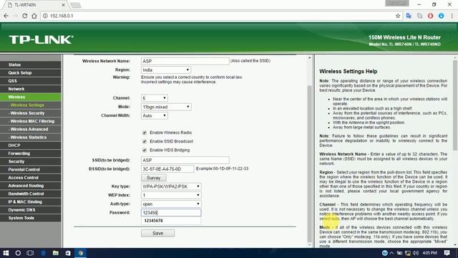Open Cortana search circle
Image resolution: width=458 pixels, height=258 pixels.
pos(18,253)
